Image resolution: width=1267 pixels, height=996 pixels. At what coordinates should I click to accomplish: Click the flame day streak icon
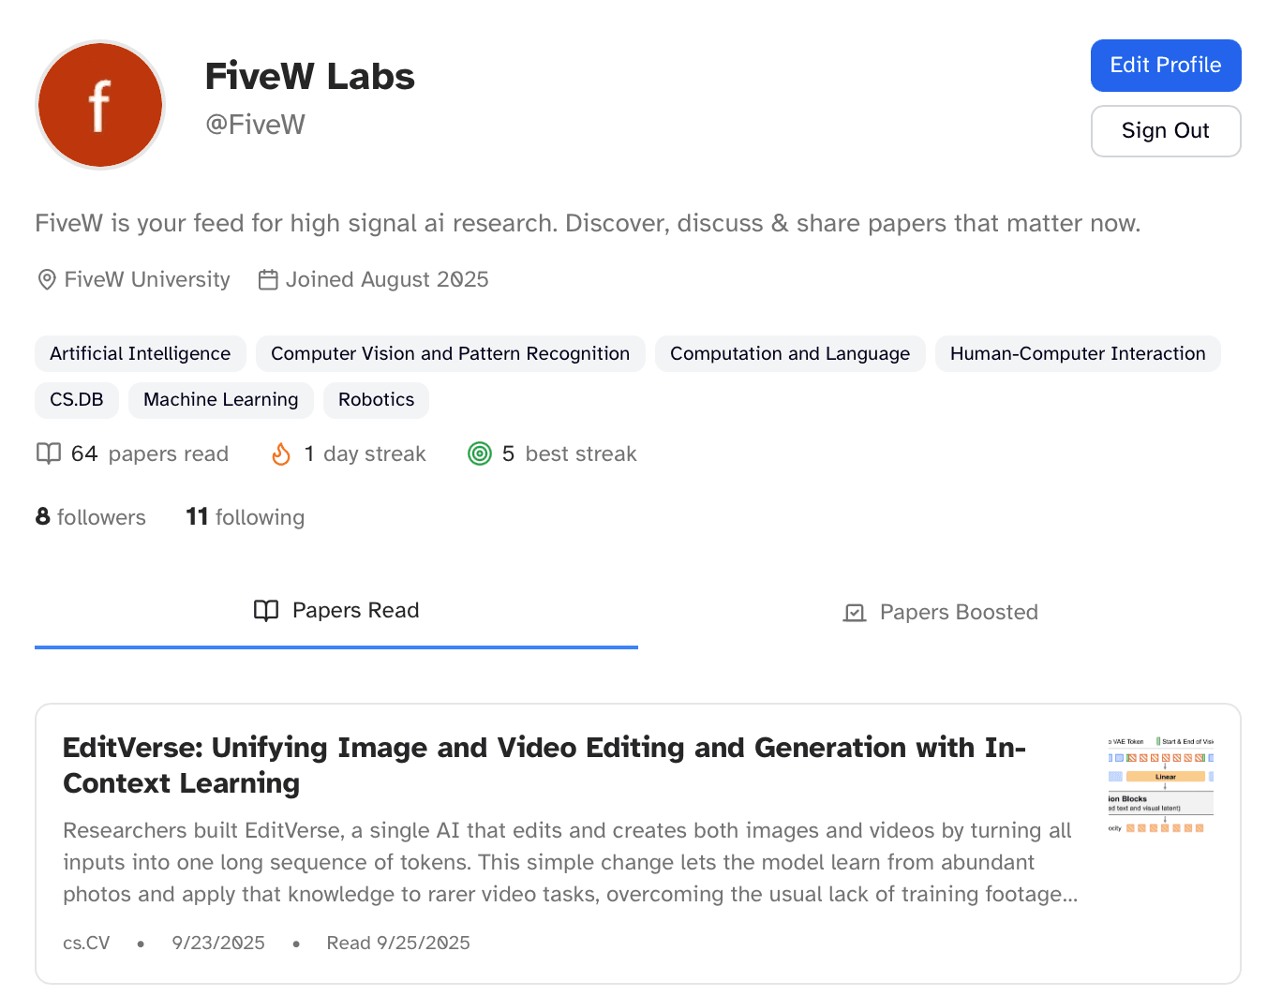[281, 454]
